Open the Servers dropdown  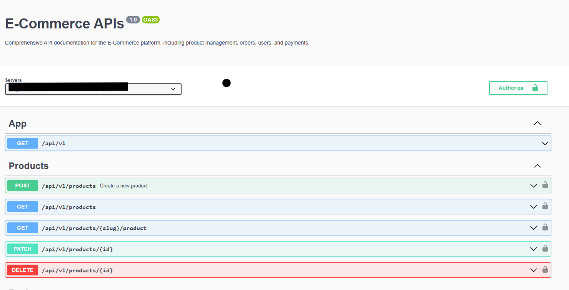pyautogui.click(x=93, y=89)
